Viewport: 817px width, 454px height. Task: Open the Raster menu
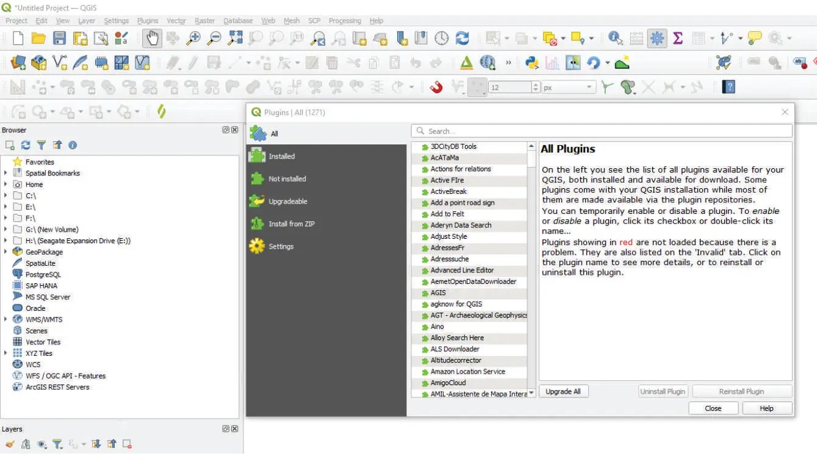point(205,21)
